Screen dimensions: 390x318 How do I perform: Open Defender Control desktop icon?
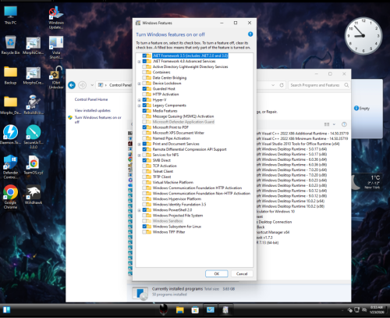[x=10, y=166]
